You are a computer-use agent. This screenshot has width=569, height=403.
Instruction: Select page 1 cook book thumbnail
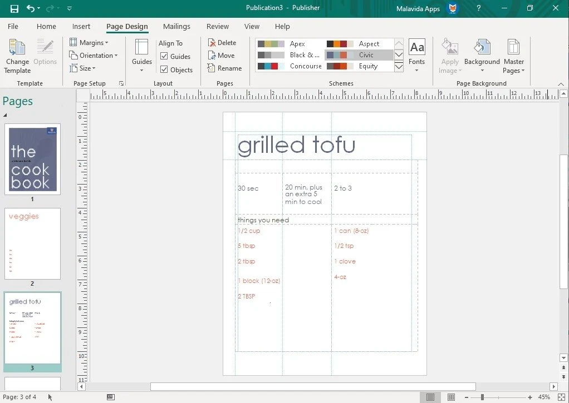(32, 159)
